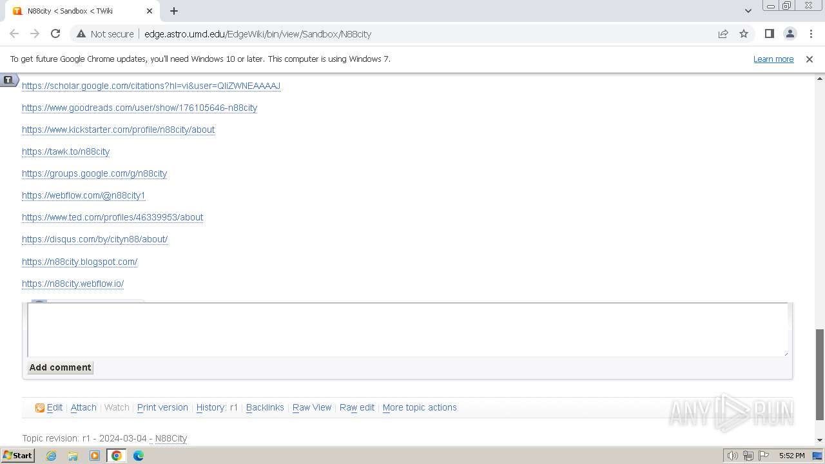The height and width of the screenshot is (464, 825).
Task: Open the goodreads n88city link
Action: (x=139, y=108)
